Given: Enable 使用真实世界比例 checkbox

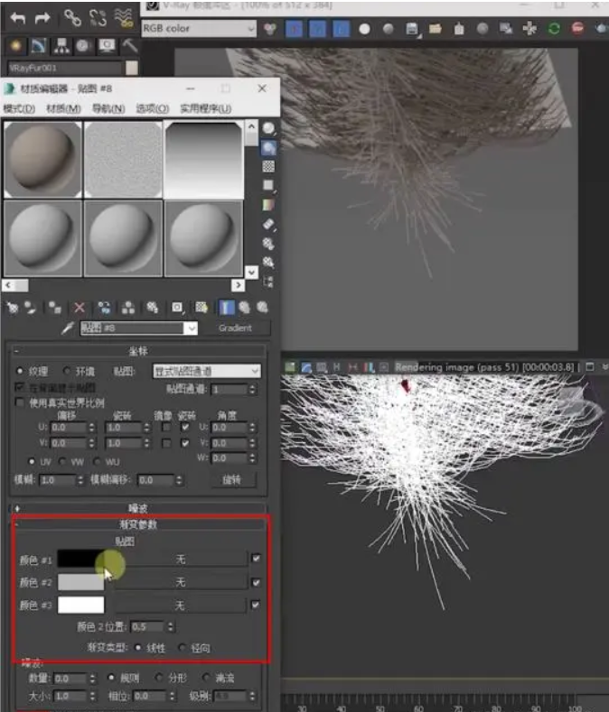Looking at the screenshot, I should (x=21, y=402).
